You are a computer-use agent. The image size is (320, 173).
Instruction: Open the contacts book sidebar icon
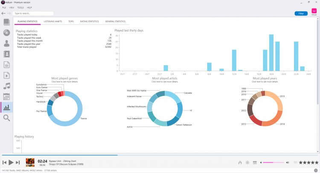coord(6,54)
